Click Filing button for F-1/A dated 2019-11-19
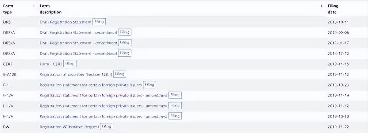 coord(175,95)
